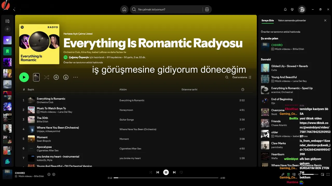Image resolution: width=332 pixels, height=186 pixels.
Task: Enter full screen mode
Action: [x=328, y=174]
